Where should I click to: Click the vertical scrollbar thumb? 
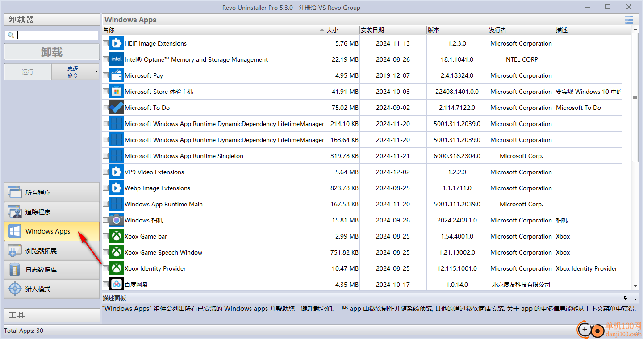click(x=635, y=98)
